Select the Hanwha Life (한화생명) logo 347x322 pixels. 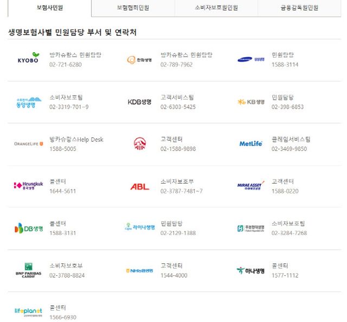139,60
